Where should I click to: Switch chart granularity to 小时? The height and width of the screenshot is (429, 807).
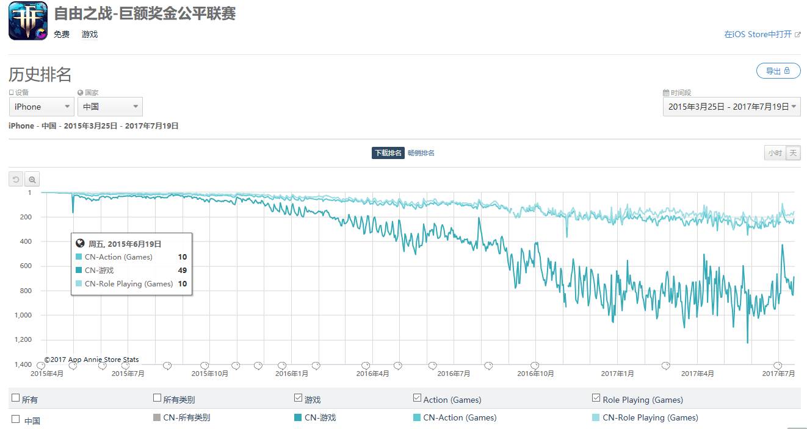(775, 153)
